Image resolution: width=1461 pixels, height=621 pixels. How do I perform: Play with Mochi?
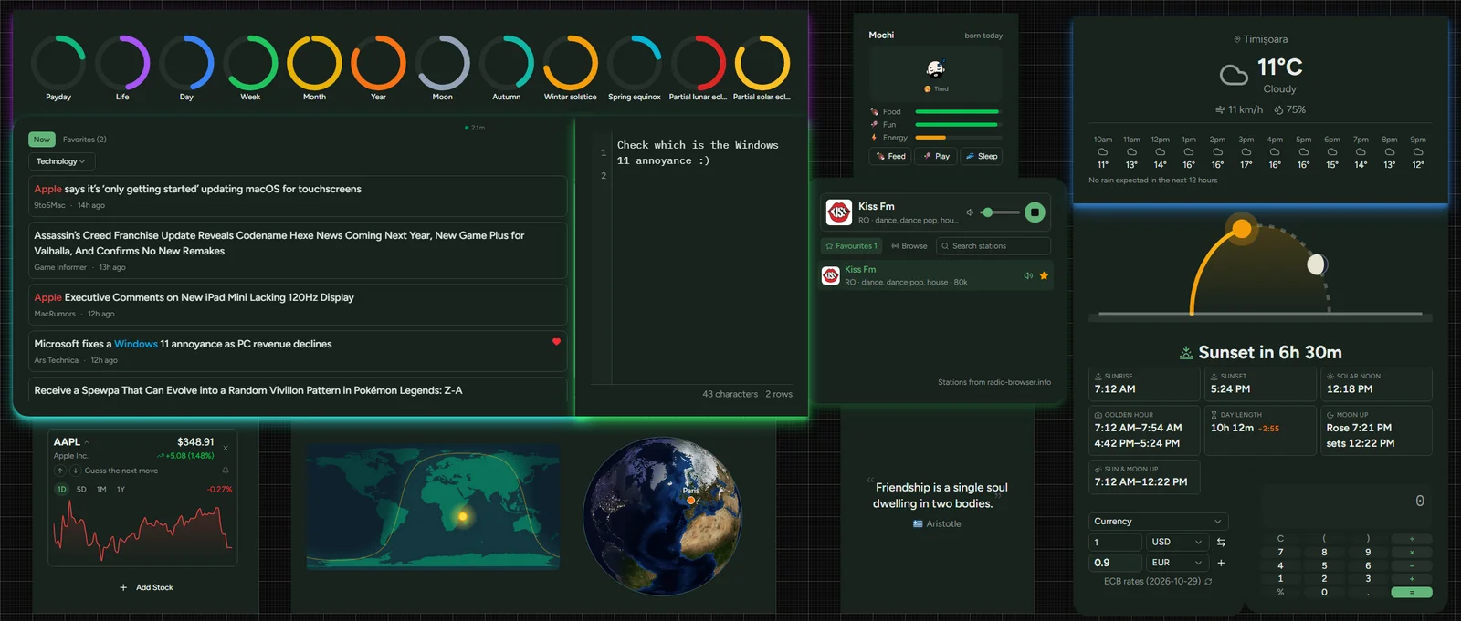[936, 156]
